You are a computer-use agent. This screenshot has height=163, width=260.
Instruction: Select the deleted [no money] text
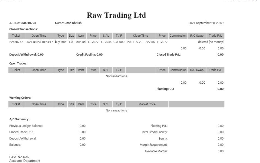pyautogui.click(x=211, y=42)
